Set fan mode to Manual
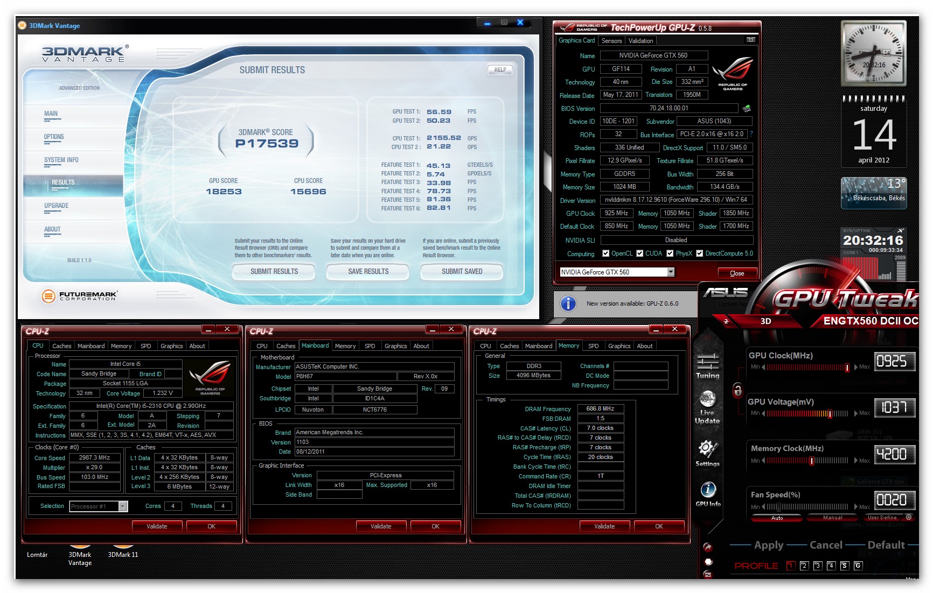Screen dimensions: 933x593 click(x=833, y=518)
